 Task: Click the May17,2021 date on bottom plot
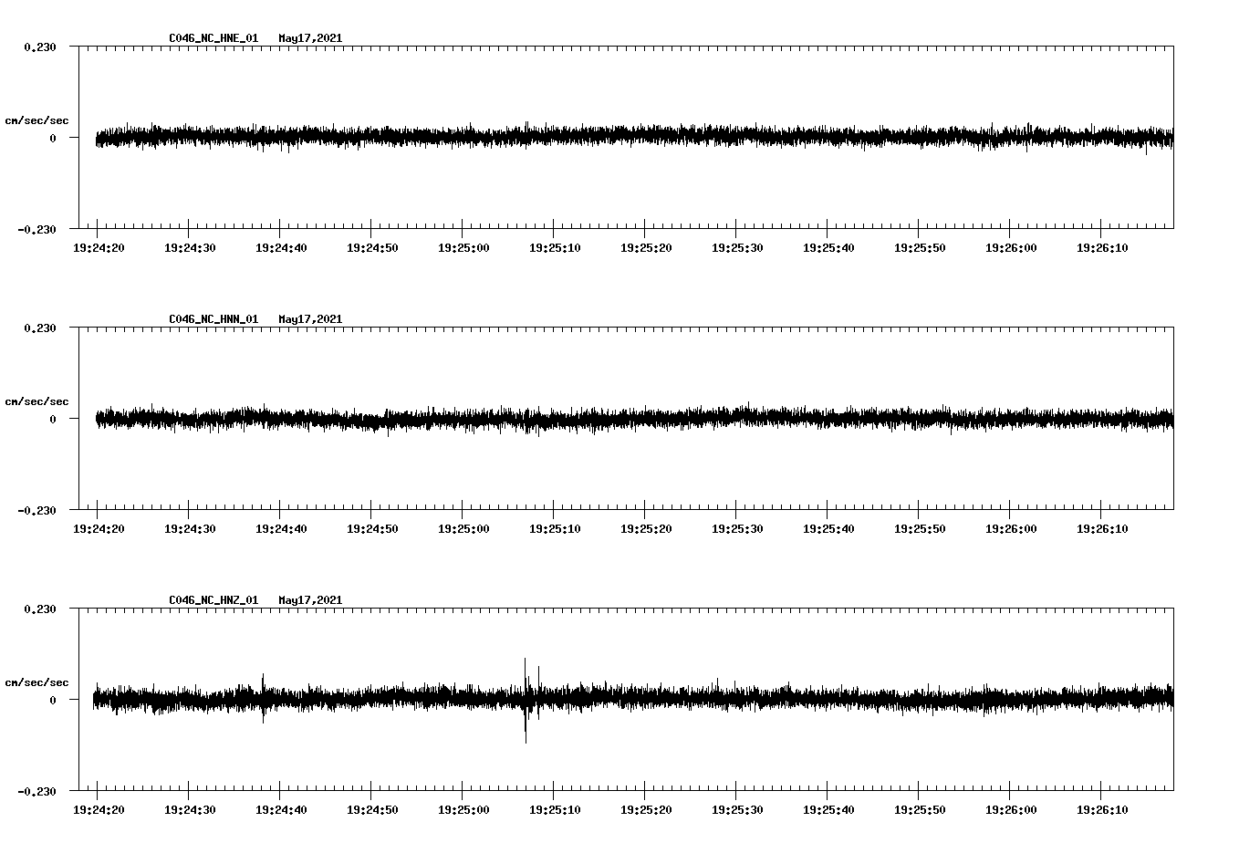pos(310,600)
